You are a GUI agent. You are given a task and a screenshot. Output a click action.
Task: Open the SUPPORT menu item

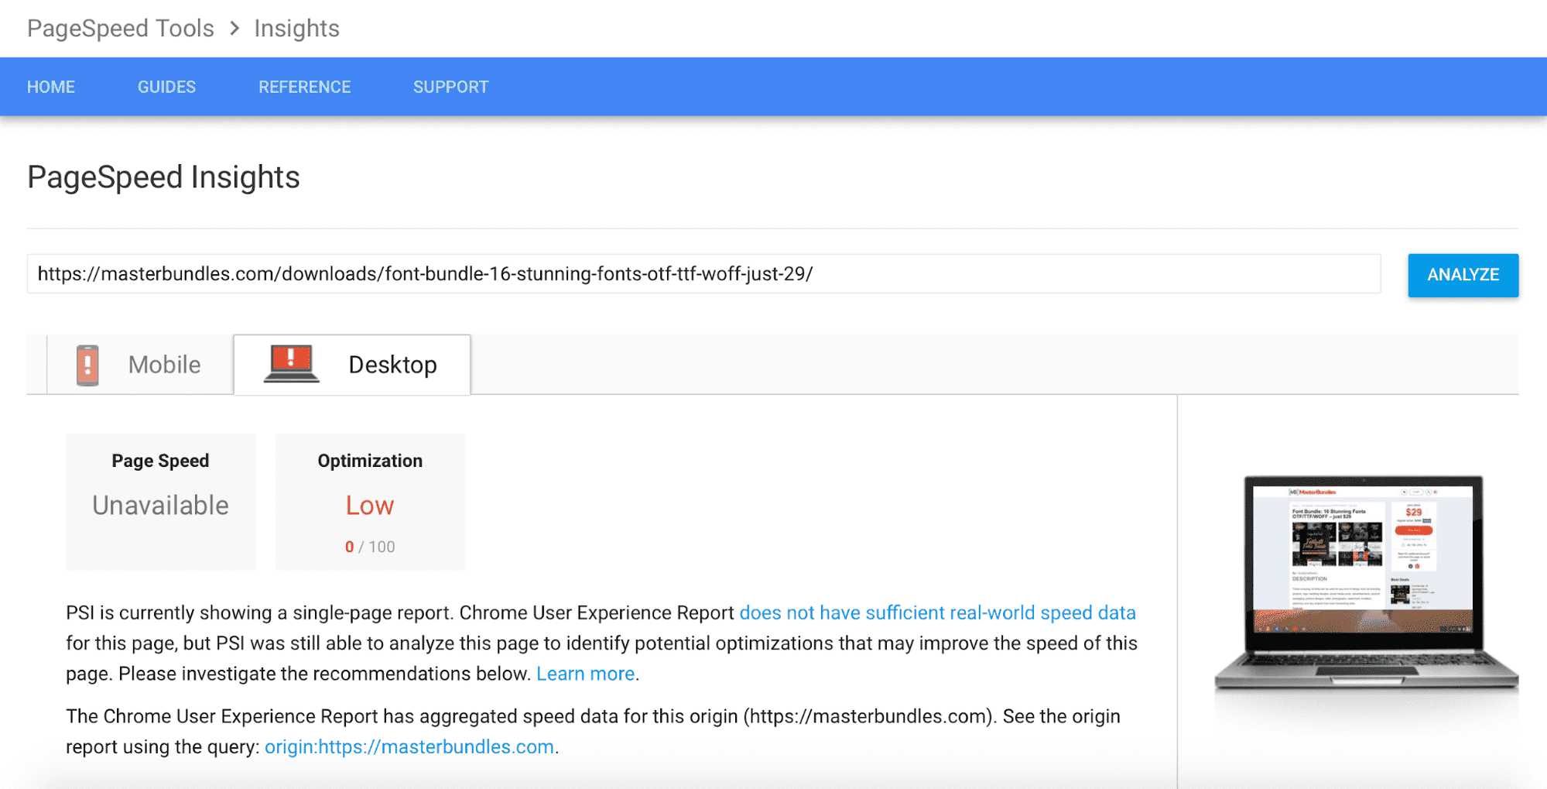tap(451, 87)
